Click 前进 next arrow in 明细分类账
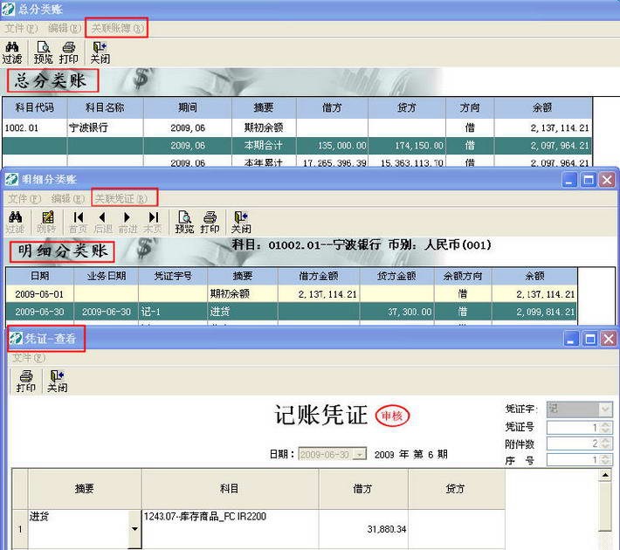The height and width of the screenshot is (550, 620). (x=127, y=223)
